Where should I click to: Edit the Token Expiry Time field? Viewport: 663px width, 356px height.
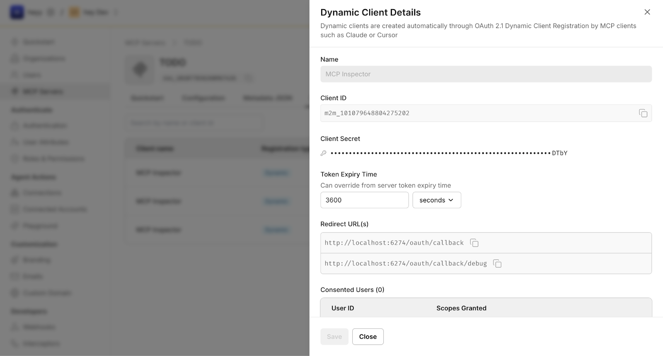(x=365, y=200)
